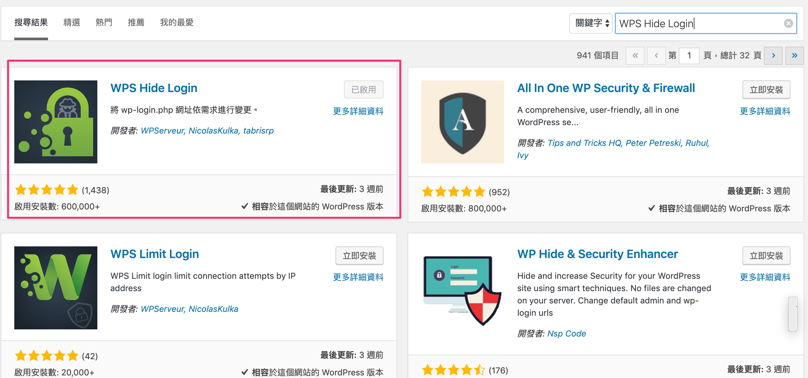This screenshot has width=808, height=378.
Task: Open the WPServeur author link under WPS Limit Login
Action: 163,309
